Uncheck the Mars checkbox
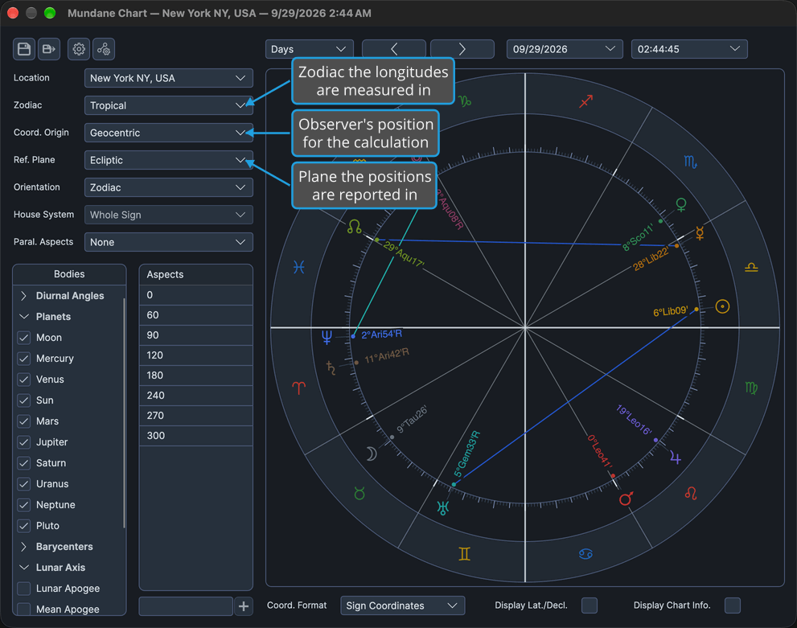This screenshot has width=797, height=628. tap(24, 421)
